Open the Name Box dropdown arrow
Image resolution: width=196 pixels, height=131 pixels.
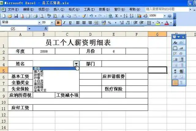[x=29, y=29]
